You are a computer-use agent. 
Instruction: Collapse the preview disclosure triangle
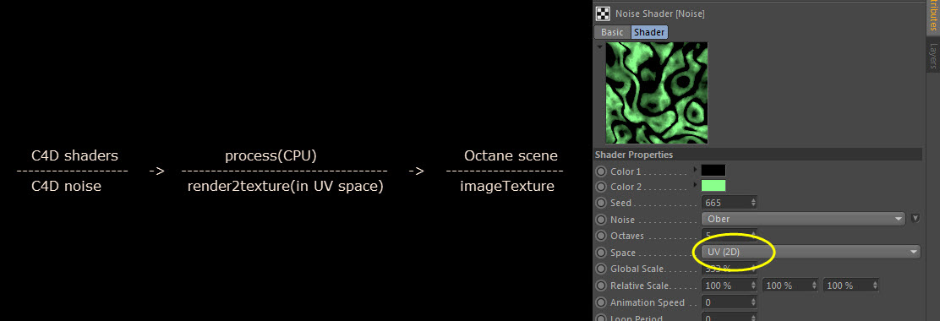coord(598,46)
